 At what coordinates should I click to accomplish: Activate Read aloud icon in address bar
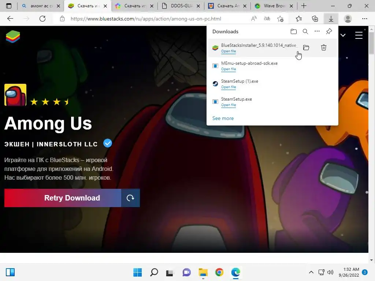[254, 19]
